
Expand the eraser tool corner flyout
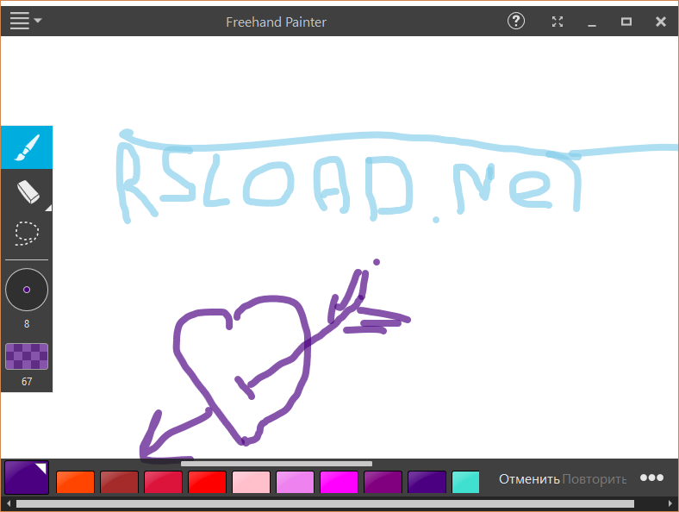pos(48,209)
